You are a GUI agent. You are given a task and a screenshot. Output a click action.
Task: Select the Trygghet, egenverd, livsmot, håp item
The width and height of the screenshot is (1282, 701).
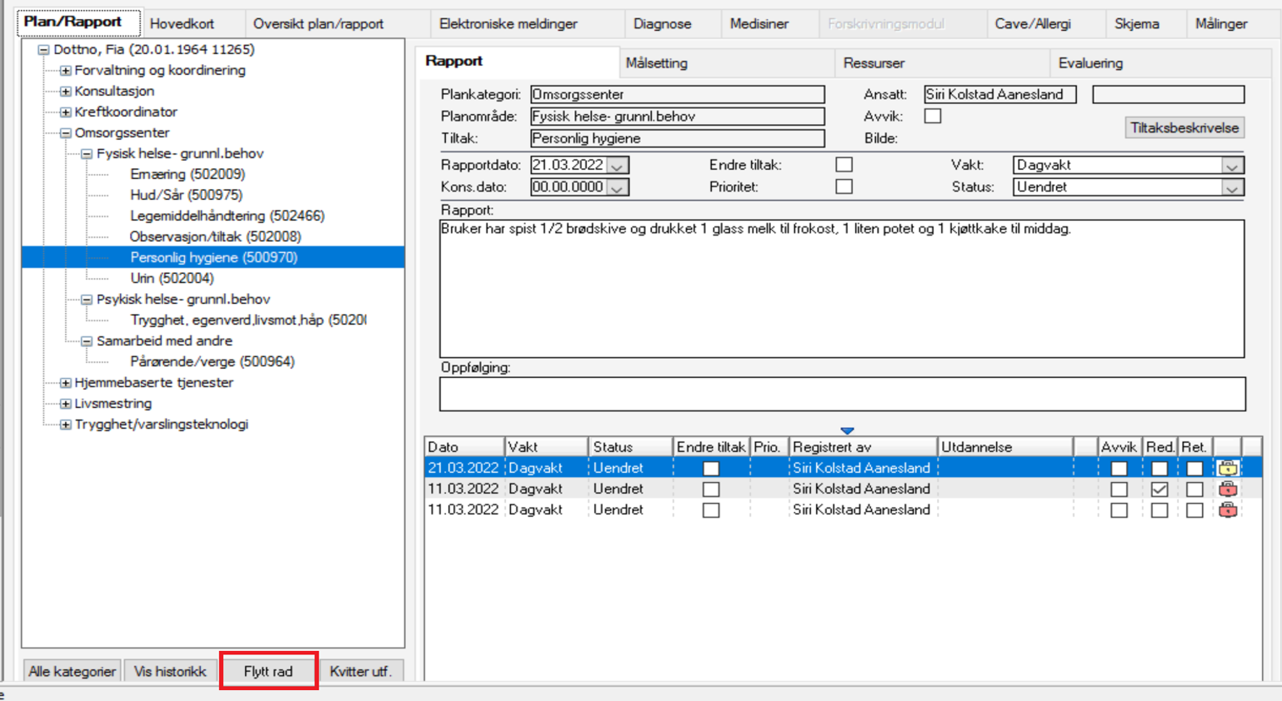[248, 320]
